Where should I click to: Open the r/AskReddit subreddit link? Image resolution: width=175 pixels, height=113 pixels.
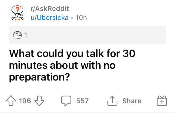point(50,8)
